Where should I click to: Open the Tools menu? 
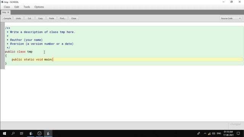click(x=27, y=7)
